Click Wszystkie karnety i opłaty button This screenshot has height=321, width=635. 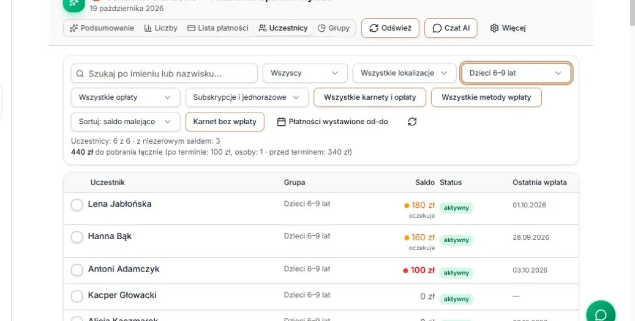370,97
